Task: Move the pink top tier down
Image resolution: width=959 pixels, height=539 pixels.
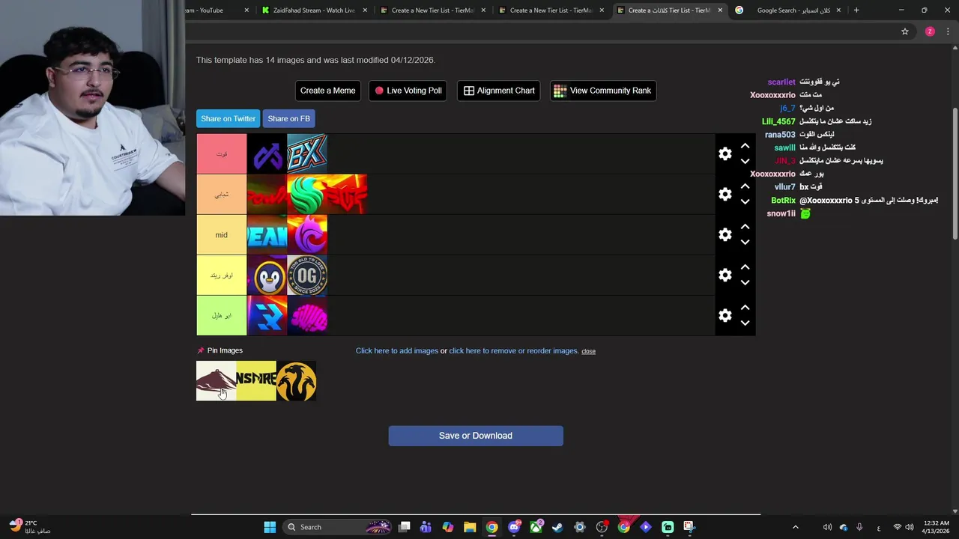Action: 745,161
